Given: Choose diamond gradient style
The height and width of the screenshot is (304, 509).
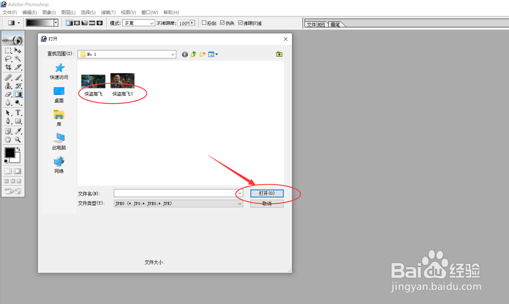Looking at the screenshot, I should pyautogui.click(x=100, y=23).
